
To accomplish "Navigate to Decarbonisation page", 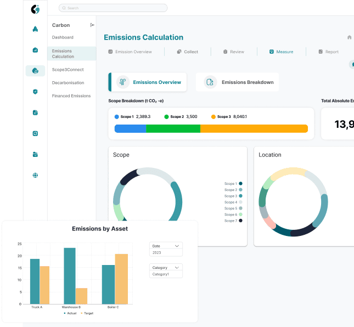I will tap(68, 83).
